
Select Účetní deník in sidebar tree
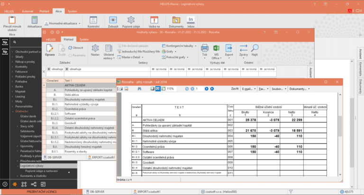[x=28, y=116]
